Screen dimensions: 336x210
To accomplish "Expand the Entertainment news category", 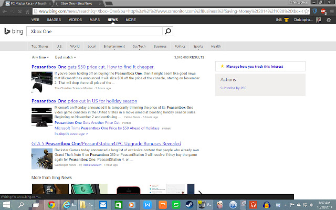I will tap(114, 47).
